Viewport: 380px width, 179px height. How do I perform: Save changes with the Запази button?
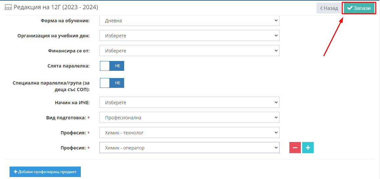(x=359, y=8)
